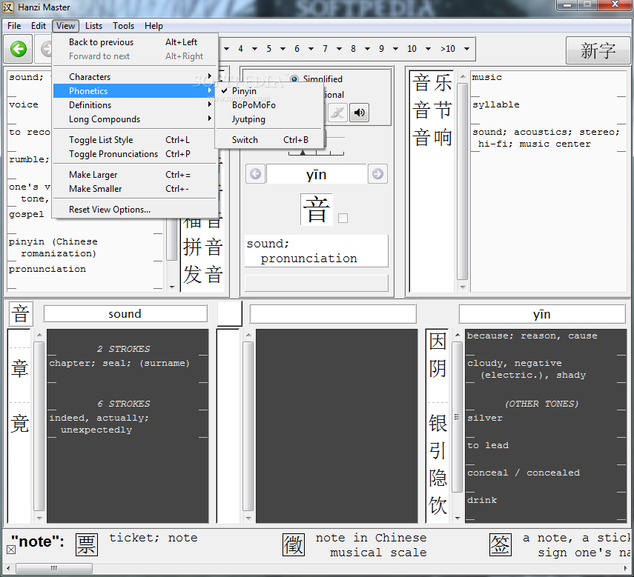Select compound 音节 in the compounds list
The height and width of the screenshot is (577, 634).
[x=432, y=110]
